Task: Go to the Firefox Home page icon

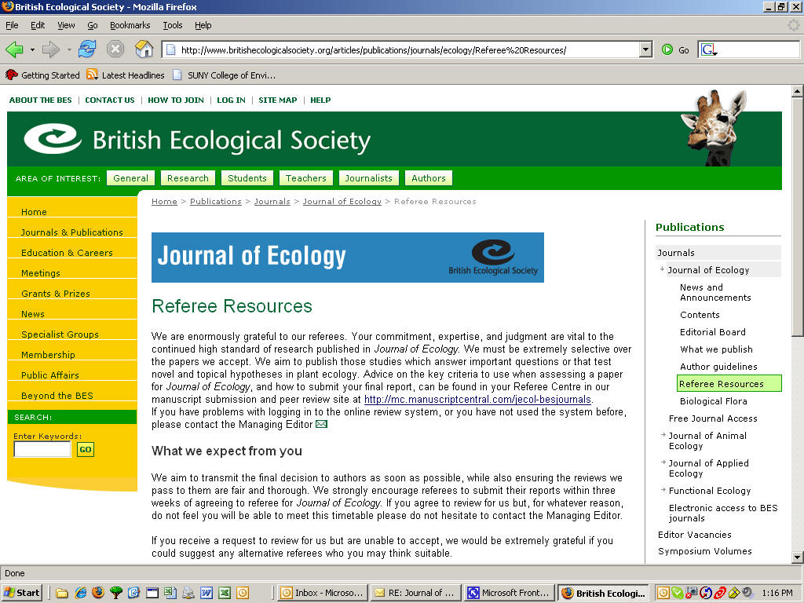Action: point(144,49)
